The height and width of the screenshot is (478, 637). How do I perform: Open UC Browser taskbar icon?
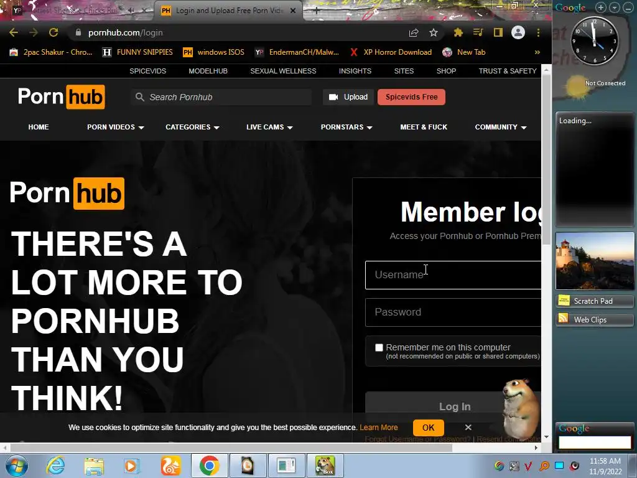tap(170, 466)
